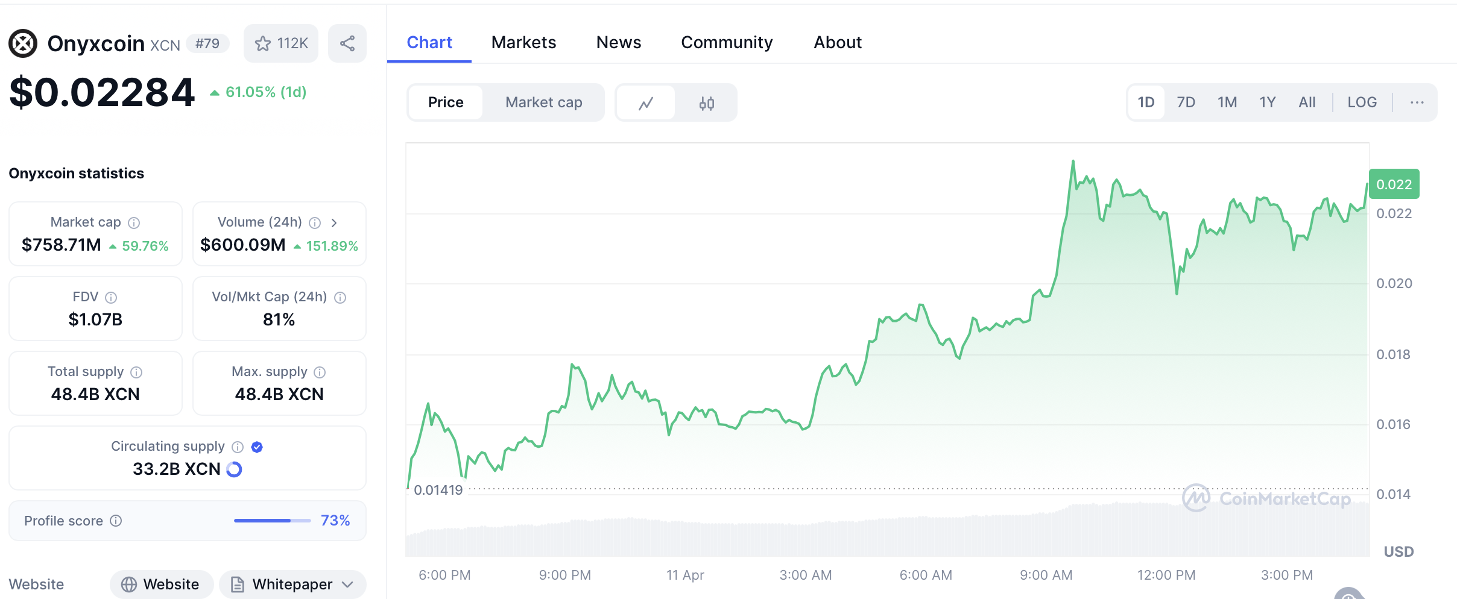Click the Market cap info icon
The image size is (1457, 599).
tap(134, 223)
